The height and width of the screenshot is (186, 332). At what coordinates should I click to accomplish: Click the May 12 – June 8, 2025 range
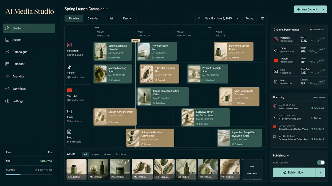[218, 18]
